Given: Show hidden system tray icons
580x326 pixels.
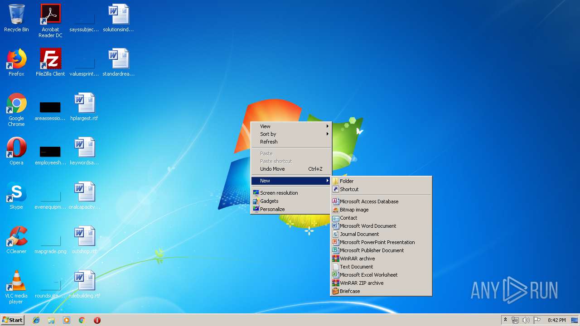Looking at the screenshot, I should click(505, 320).
